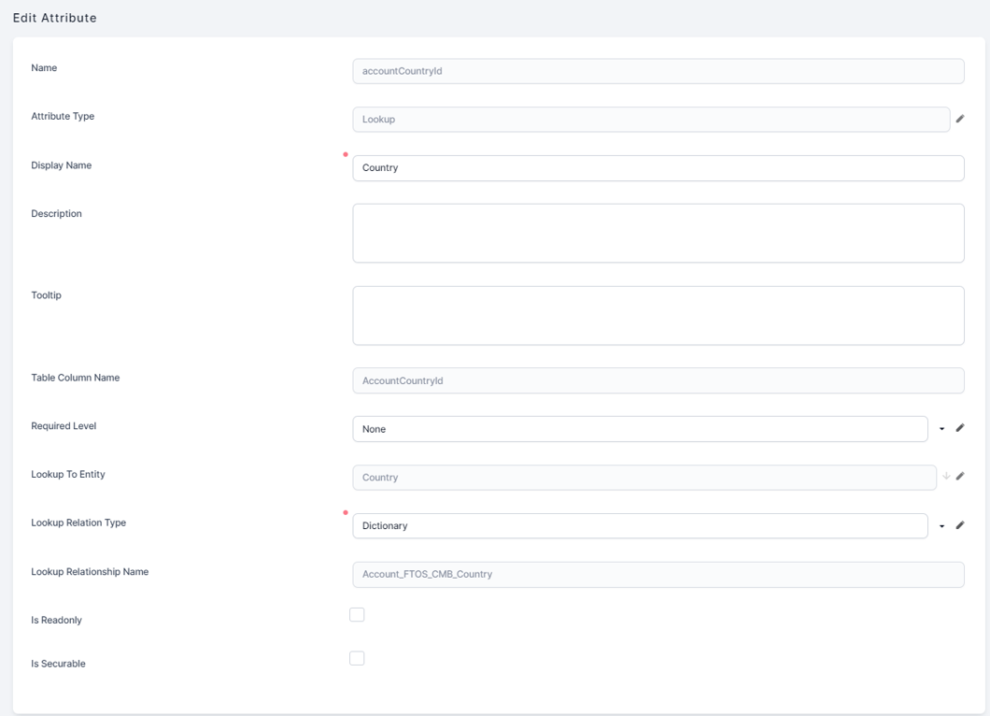The height and width of the screenshot is (716, 990).
Task: Click the Lookup Relationship Name field
Action: tap(658, 574)
